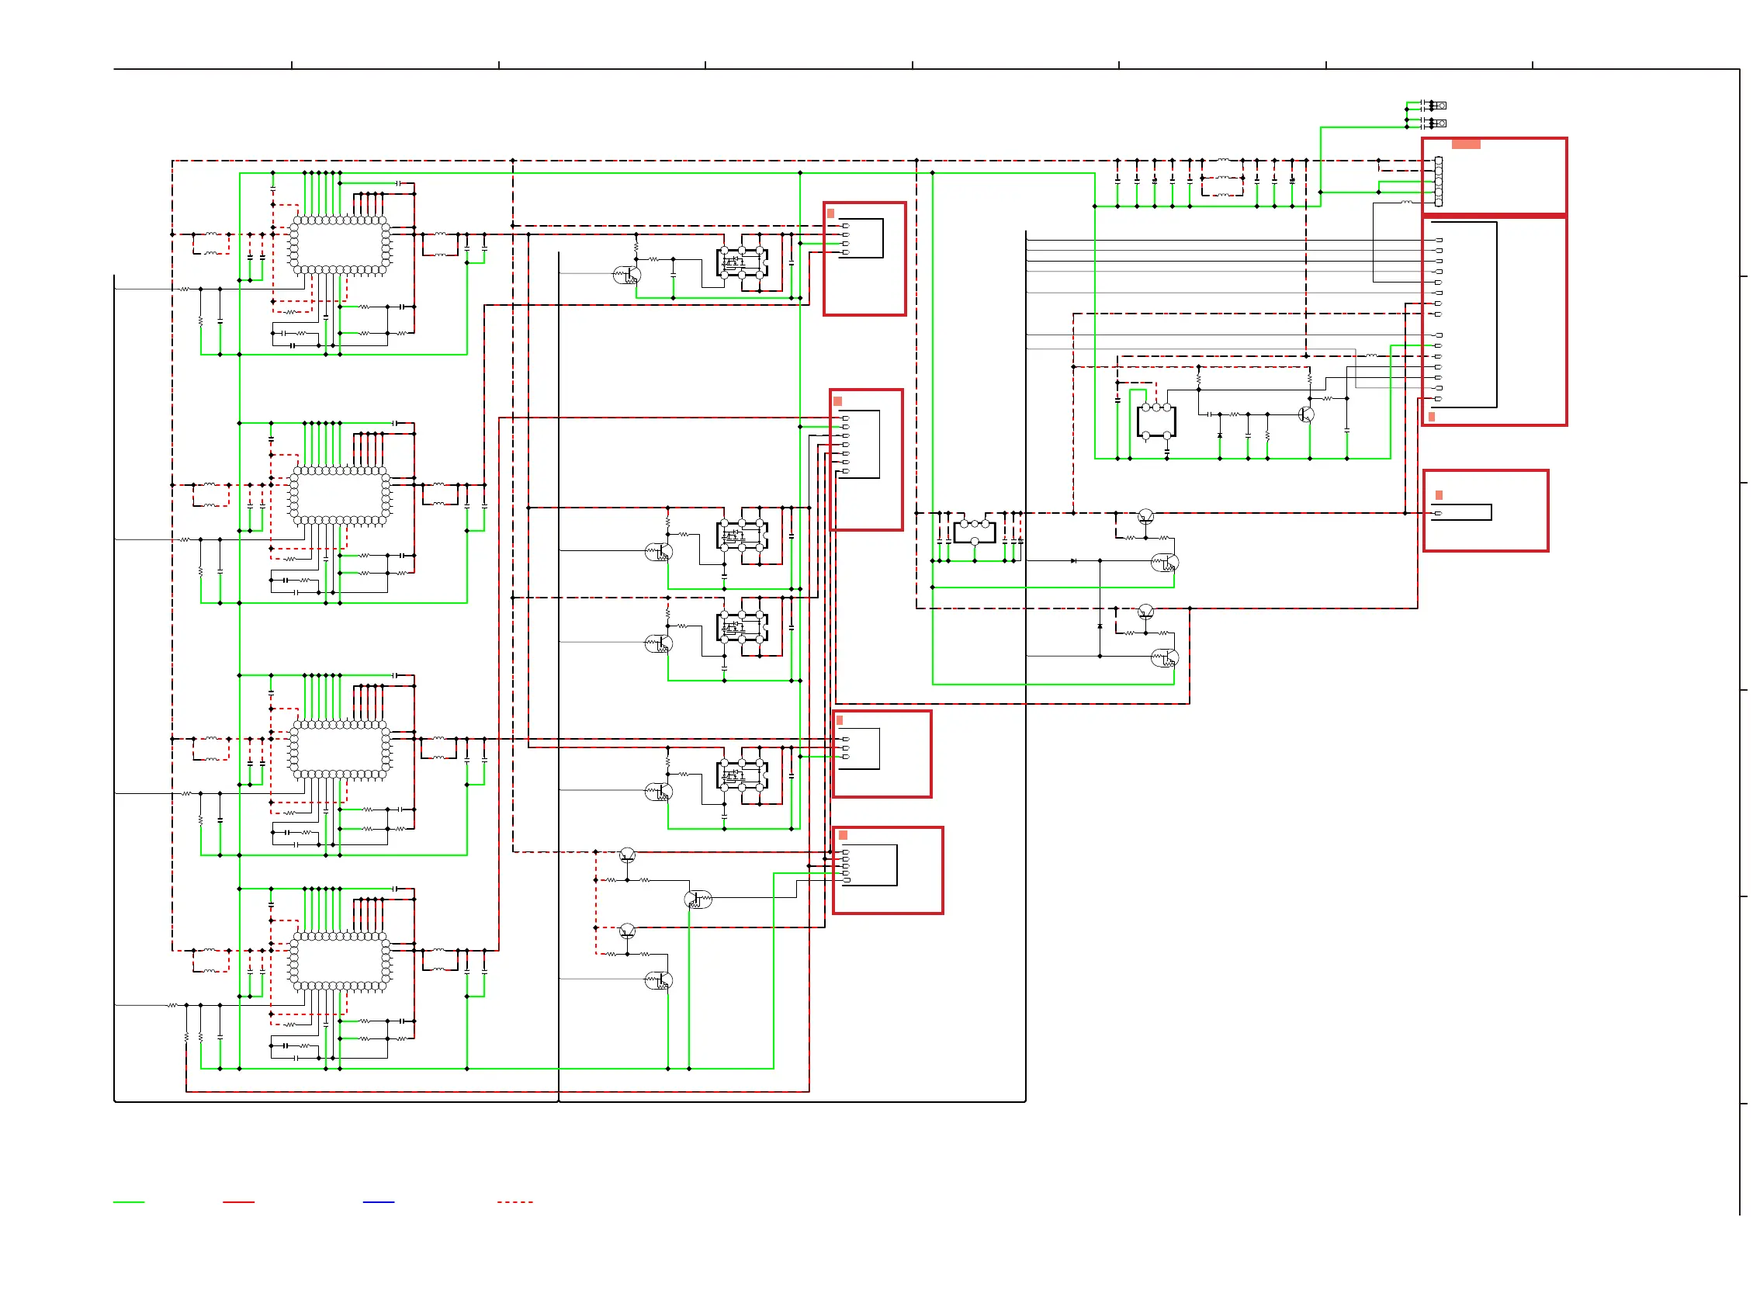Select the dashed red line sample in the legend

click(x=515, y=1202)
